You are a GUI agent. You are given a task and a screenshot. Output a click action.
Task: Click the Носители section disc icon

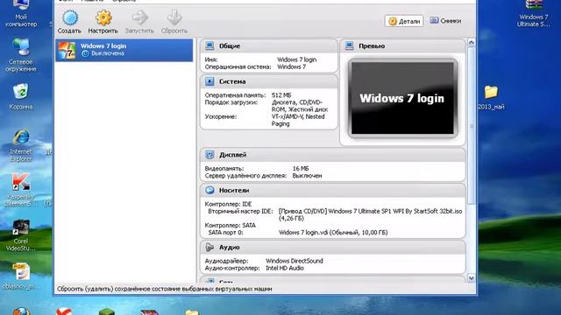point(209,191)
